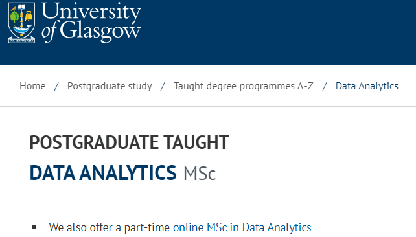Open the University of Glasgow wordmark link
Screen dimensions: 416x237
tap(91, 23)
